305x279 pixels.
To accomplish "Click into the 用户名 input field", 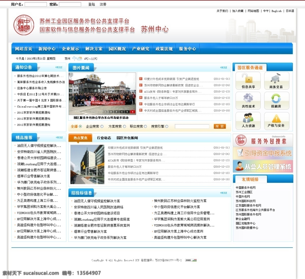I will 36,4.
